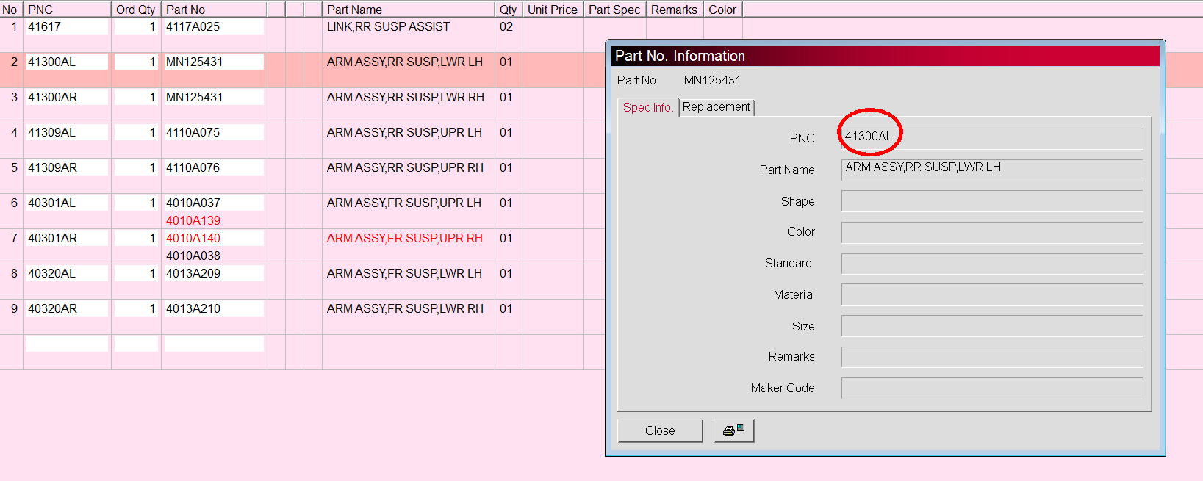Click order quantity cell in row 8
This screenshot has width=1203, height=481.
(136, 273)
